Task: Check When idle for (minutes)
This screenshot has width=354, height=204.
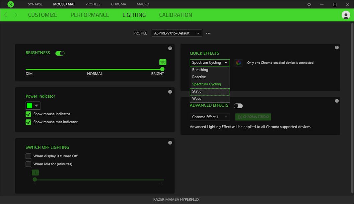Action: [28, 164]
